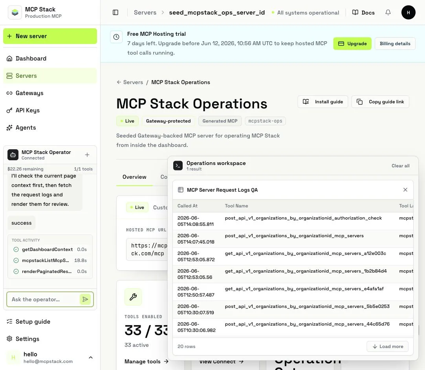Click the mcpstackListMcpS check icon

click(16, 260)
